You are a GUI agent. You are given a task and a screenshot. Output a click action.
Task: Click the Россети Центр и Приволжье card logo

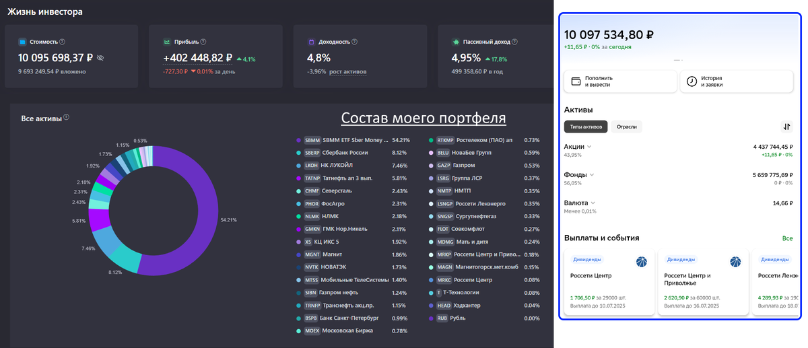click(735, 261)
